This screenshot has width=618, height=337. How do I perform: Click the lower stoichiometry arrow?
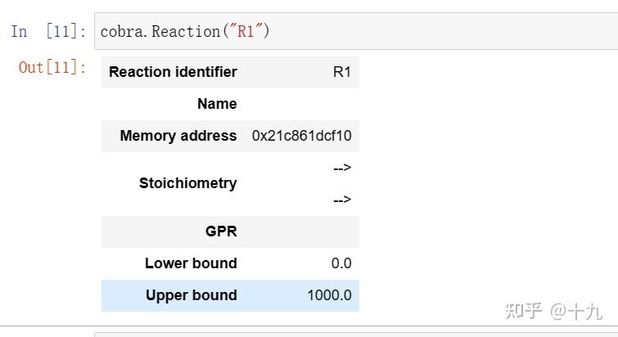341,200
